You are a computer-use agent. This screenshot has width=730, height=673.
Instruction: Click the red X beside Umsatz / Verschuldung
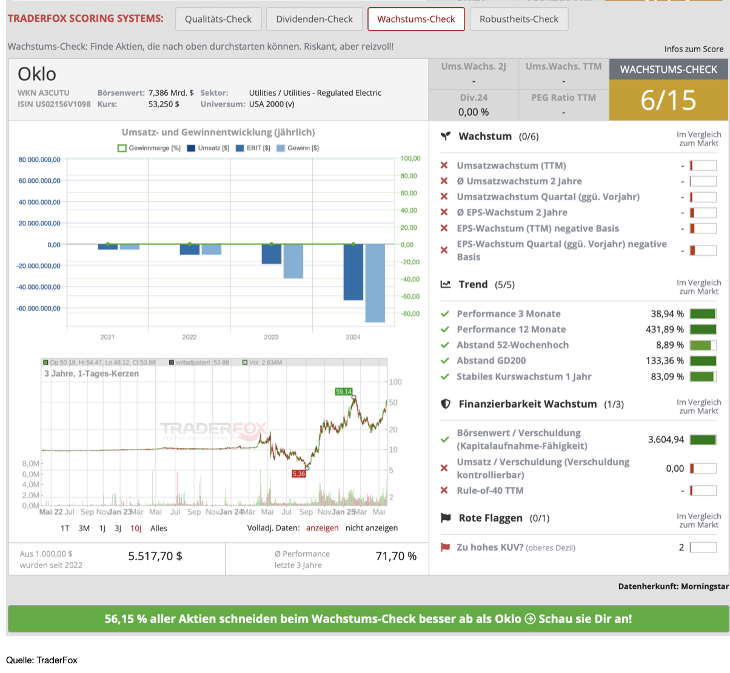coord(444,469)
